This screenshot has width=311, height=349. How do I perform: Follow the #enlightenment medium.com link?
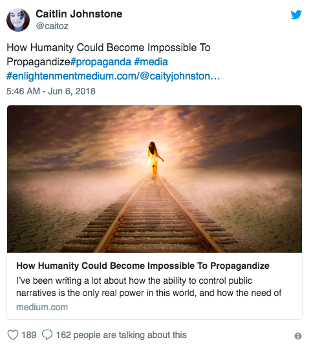tap(113, 76)
